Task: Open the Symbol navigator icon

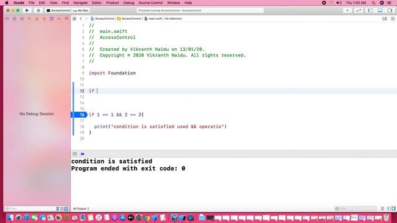Action: (x=22, y=19)
